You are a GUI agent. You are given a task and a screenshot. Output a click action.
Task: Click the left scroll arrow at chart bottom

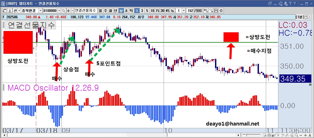coord(4,135)
